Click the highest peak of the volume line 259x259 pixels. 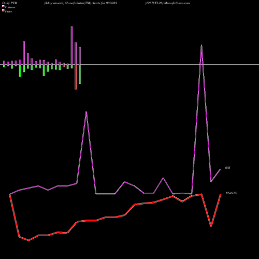coord(202,45)
